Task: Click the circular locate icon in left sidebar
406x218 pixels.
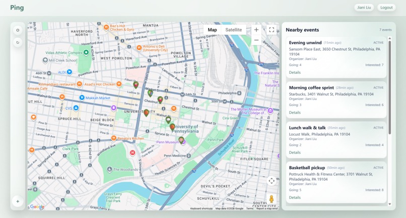Action: (x=18, y=30)
